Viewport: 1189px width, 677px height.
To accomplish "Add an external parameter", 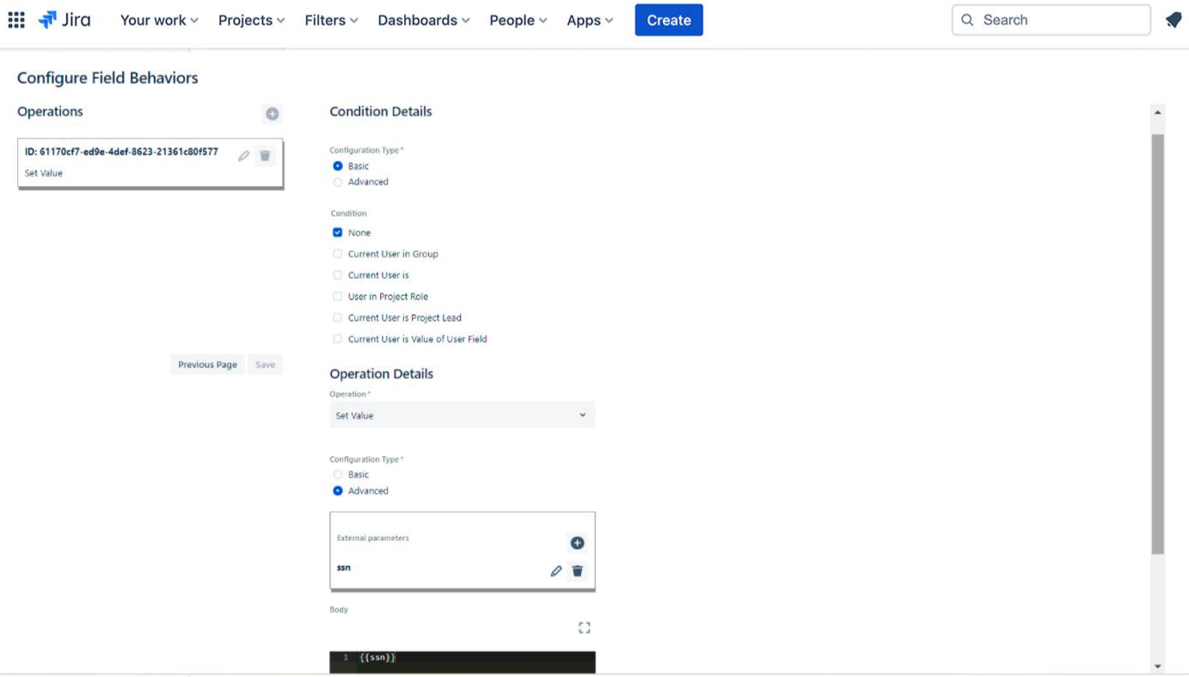I will (x=577, y=543).
